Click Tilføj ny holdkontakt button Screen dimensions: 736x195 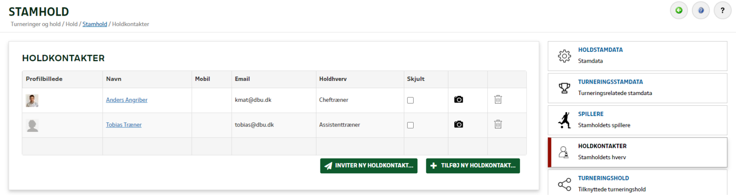click(x=473, y=166)
